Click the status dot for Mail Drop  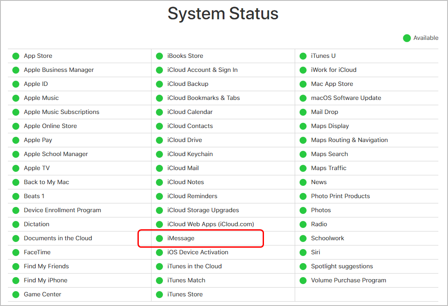click(303, 112)
